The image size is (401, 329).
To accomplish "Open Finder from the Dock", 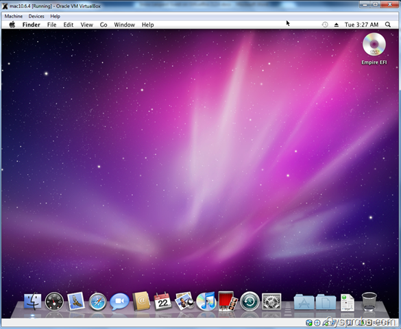I will 32,301.
